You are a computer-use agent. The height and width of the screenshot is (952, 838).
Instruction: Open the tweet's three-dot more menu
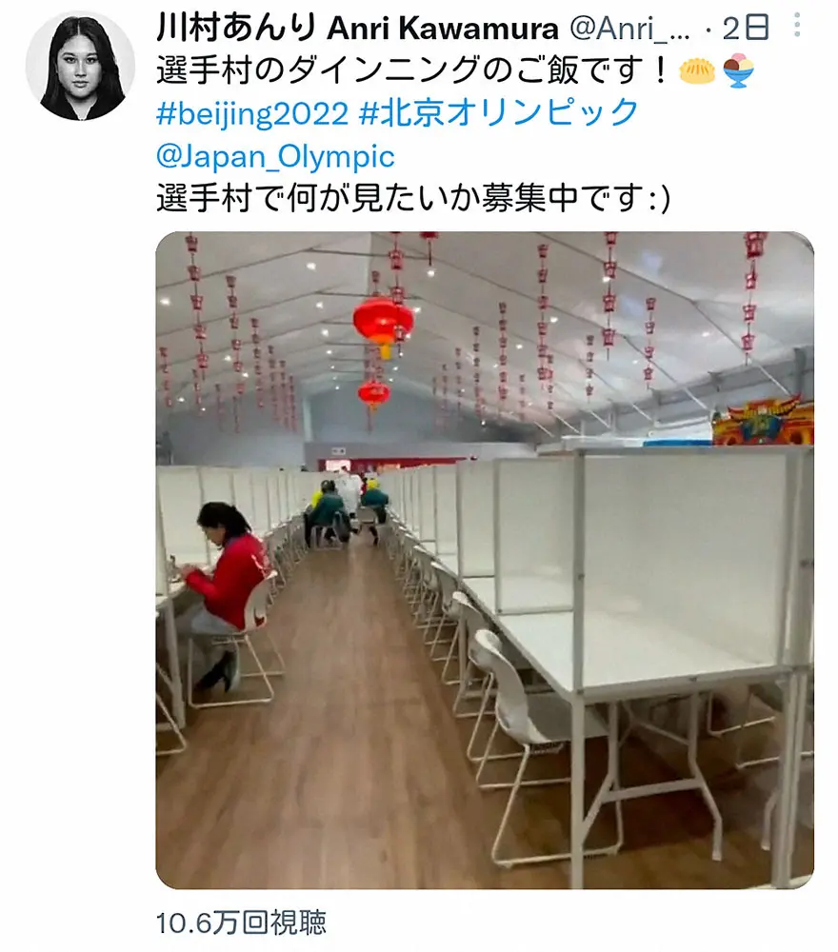[x=797, y=26]
